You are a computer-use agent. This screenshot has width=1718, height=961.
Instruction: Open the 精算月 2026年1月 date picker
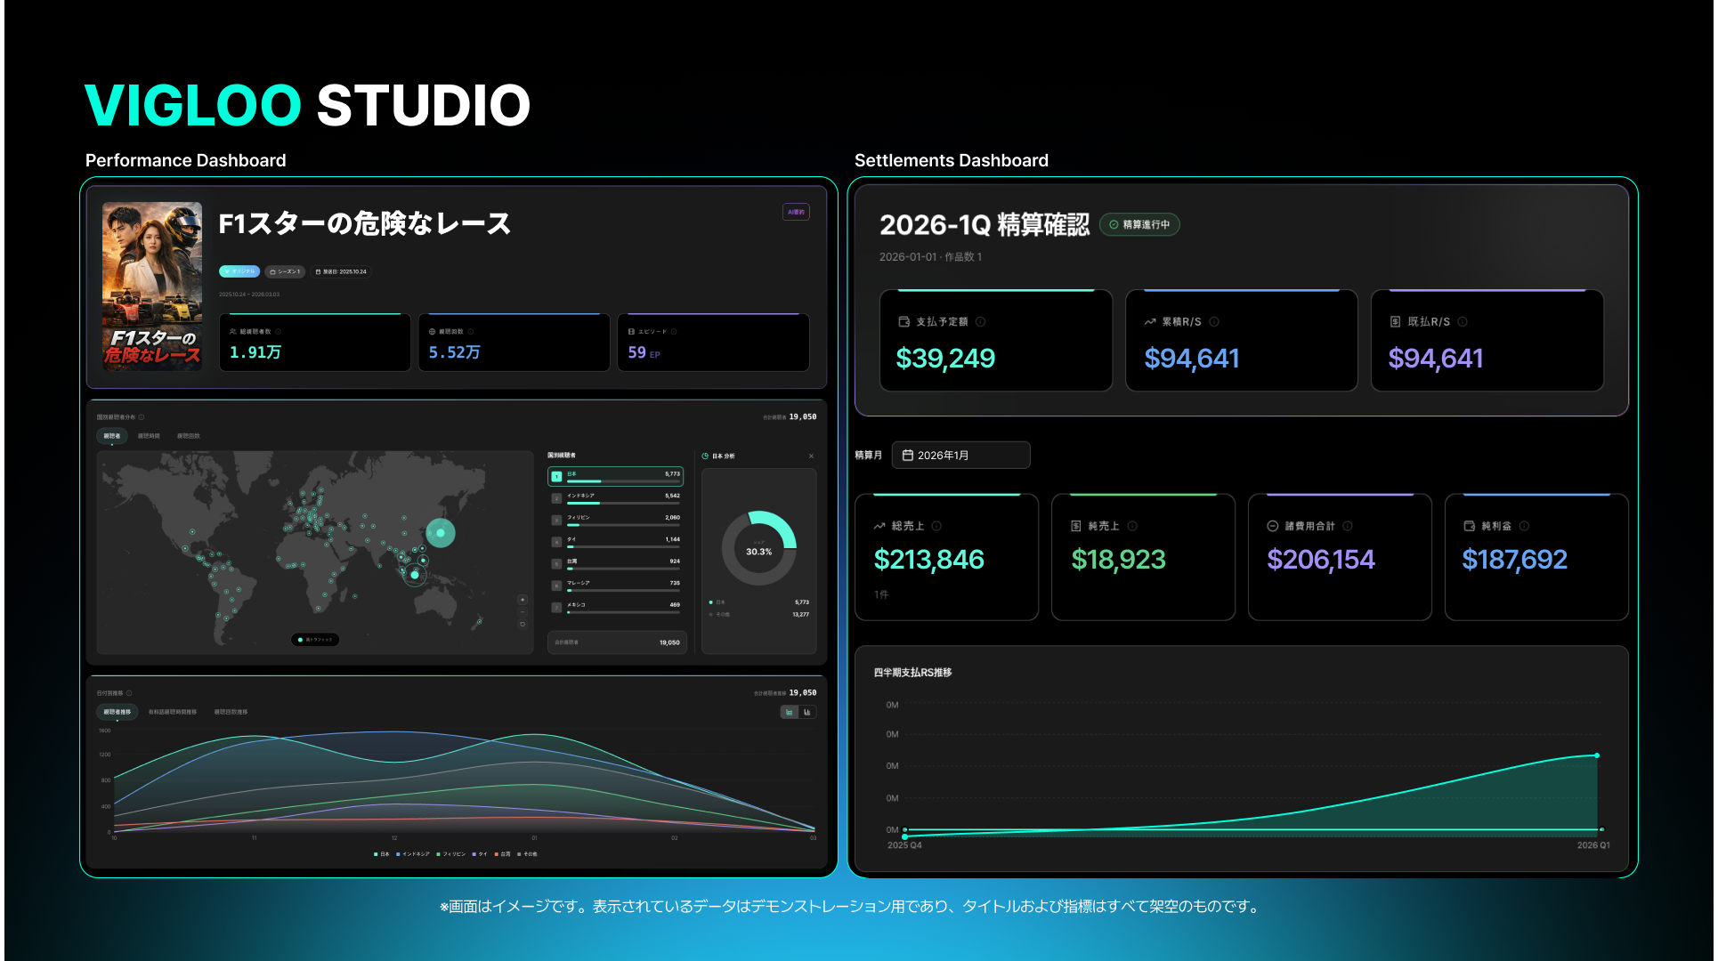click(960, 456)
